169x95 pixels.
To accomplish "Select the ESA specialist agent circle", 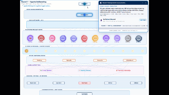I will coord(30,38).
